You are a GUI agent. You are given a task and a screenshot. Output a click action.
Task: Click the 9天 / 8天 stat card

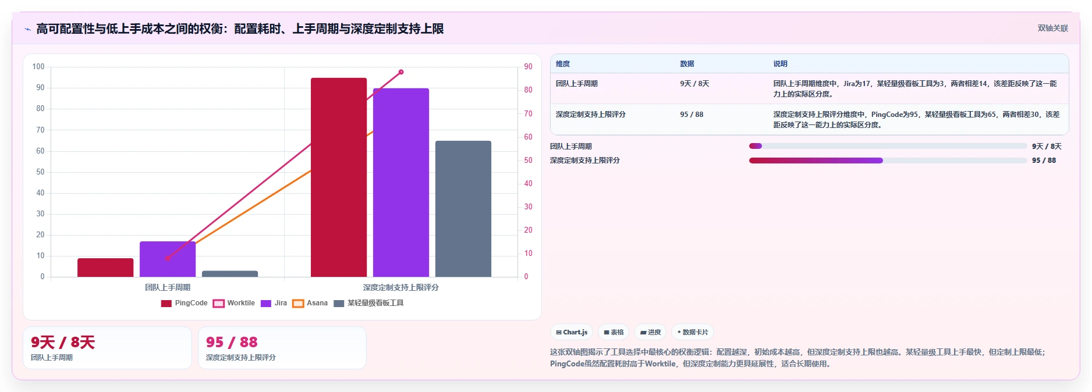[107, 348]
